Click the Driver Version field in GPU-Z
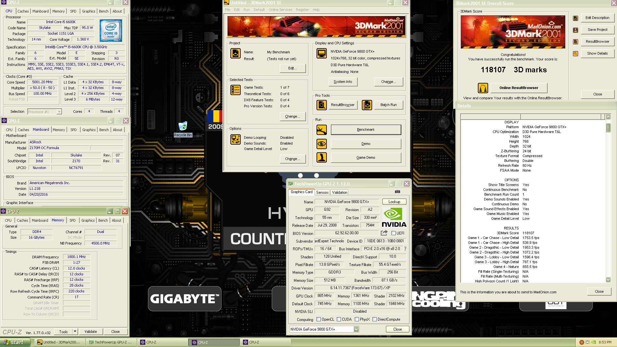The image size is (617, 347). [x=360, y=288]
